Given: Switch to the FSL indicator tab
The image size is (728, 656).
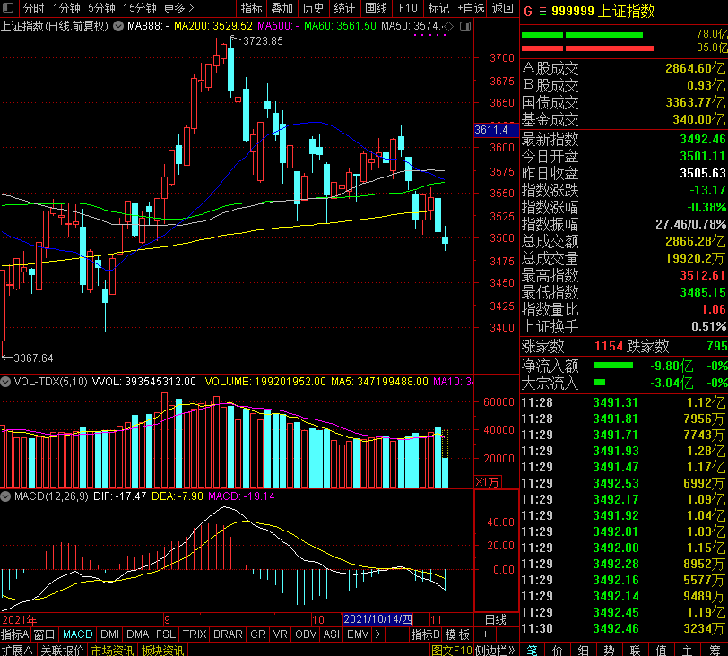Looking at the screenshot, I should point(166,634).
